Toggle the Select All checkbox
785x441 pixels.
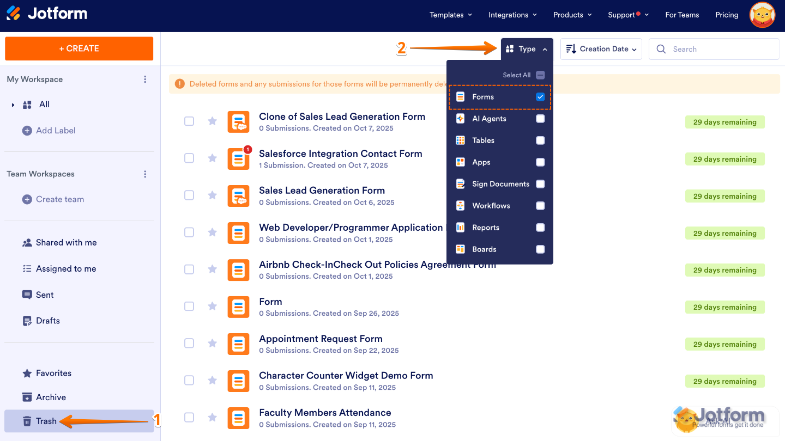click(540, 75)
